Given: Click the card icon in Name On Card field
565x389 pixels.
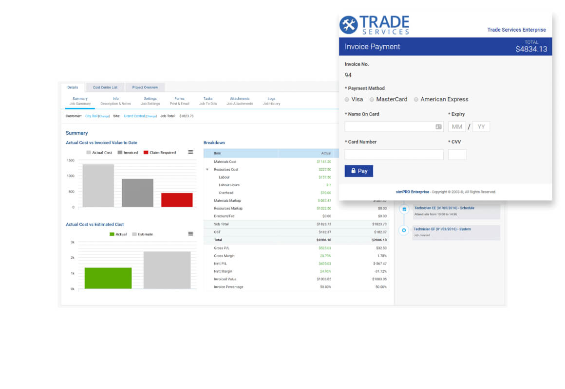Looking at the screenshot, I should tap(438, 126).
